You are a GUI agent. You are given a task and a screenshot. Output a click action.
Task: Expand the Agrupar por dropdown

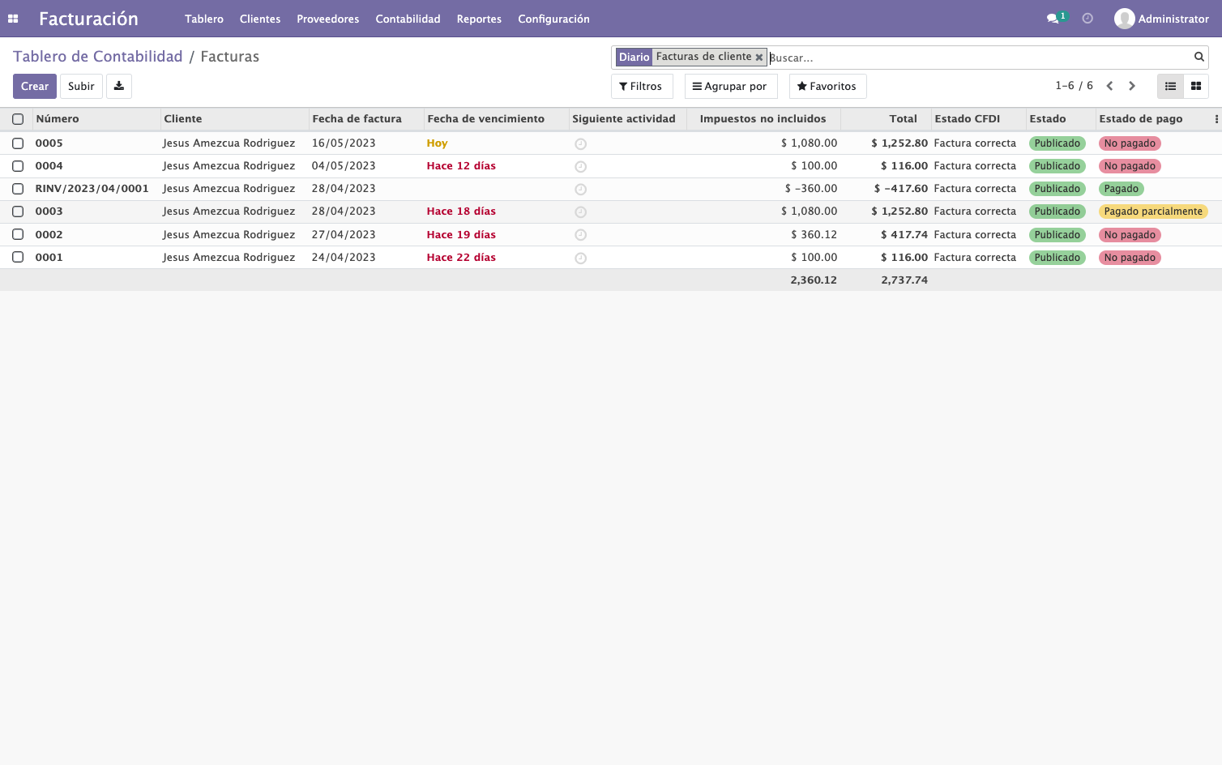point(731,86)
